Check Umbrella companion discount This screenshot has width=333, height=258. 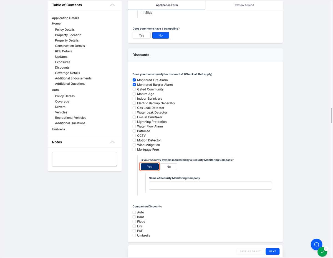pos(134,236)
